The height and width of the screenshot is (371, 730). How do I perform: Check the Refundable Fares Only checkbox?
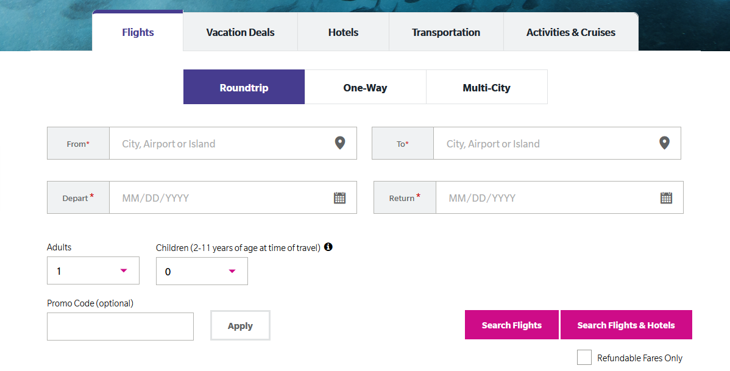(x=584, y=358)
